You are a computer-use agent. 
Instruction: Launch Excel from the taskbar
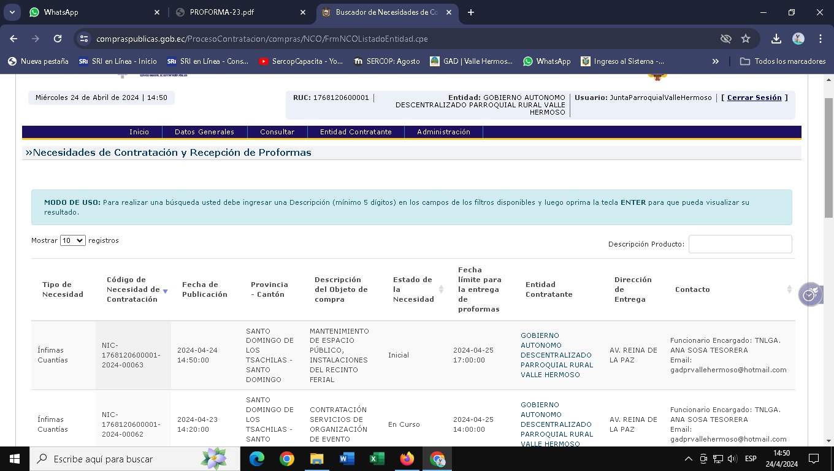click(x=377, y=459)
